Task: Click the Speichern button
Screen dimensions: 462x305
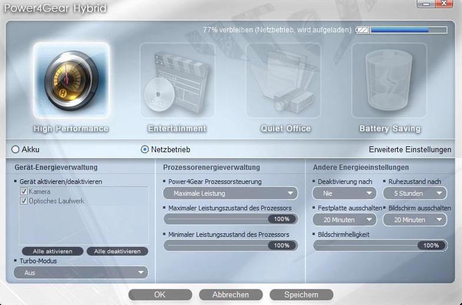Action: 301,294
